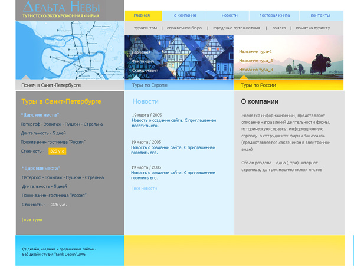Image resolution: width=354 pixels, height=277 pixels.
Task: Click the турагентам submenu link
Action: [x=145, y=28]
